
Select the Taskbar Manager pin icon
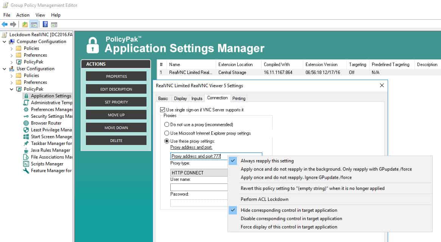coord(26,143)
